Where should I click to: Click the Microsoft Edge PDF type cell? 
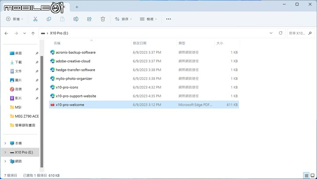(195, 105)
